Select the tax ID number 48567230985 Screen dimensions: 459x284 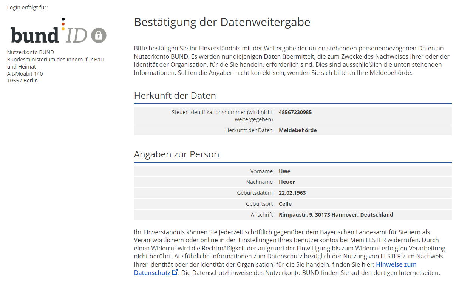click(295, 112)
